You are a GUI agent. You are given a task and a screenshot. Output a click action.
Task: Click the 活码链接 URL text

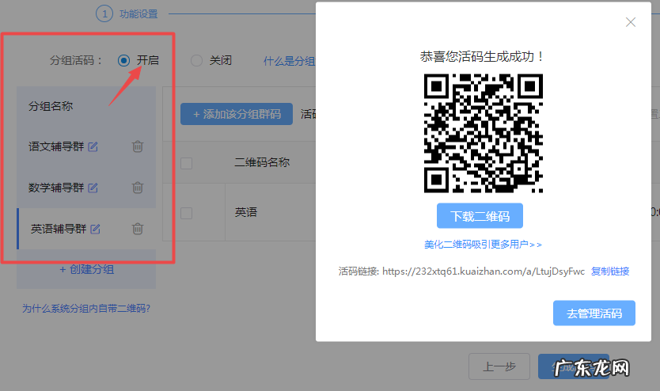tap(484, 271)
